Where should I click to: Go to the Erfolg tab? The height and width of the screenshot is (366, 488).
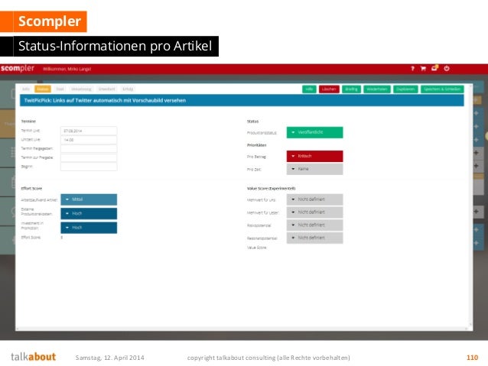(128, 89)
